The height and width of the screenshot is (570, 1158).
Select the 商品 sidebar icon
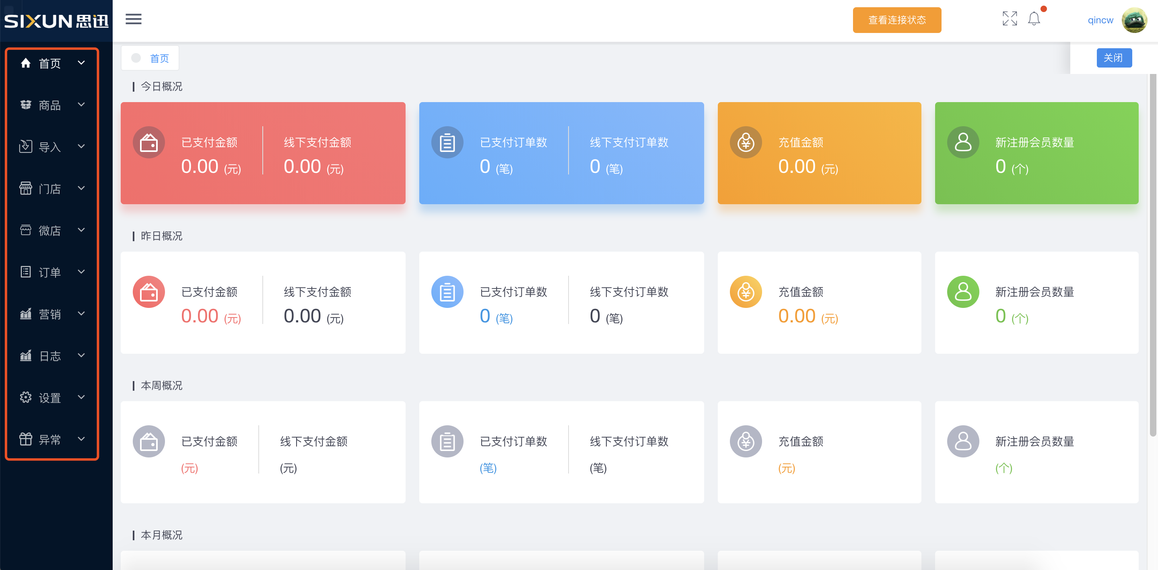pyautogui.click(x=26, y=105)
